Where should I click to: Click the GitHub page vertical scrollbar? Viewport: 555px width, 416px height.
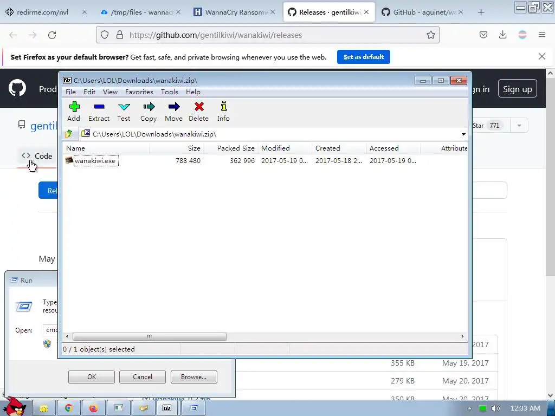tap(550, 177)
